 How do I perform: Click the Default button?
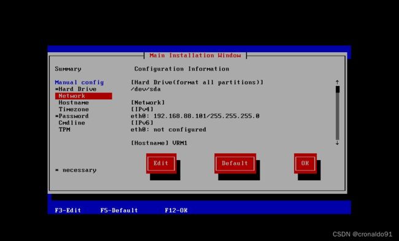tap(235, 163)
